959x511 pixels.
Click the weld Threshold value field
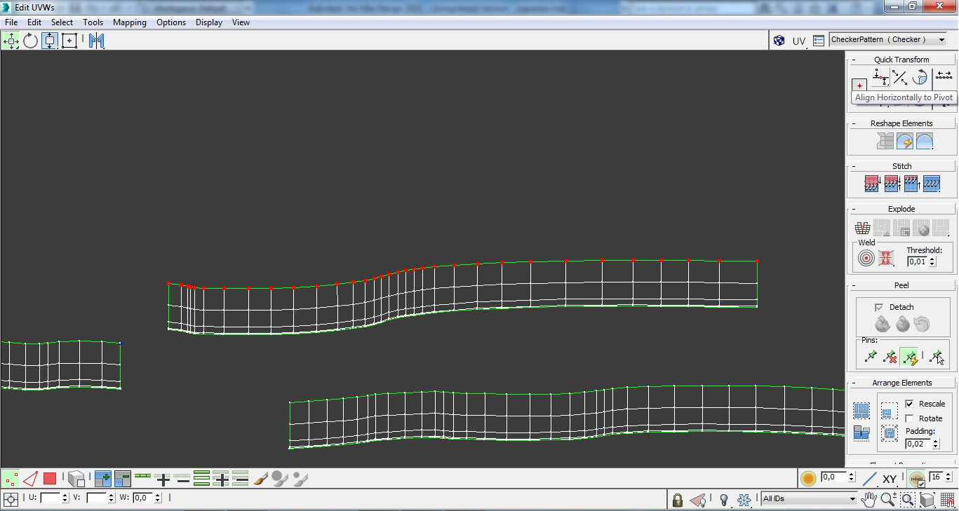(x=917, y=261)
